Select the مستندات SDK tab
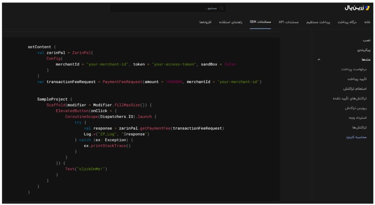The height and width of the screenshot is (205, 375). click(x=260, y=22)
